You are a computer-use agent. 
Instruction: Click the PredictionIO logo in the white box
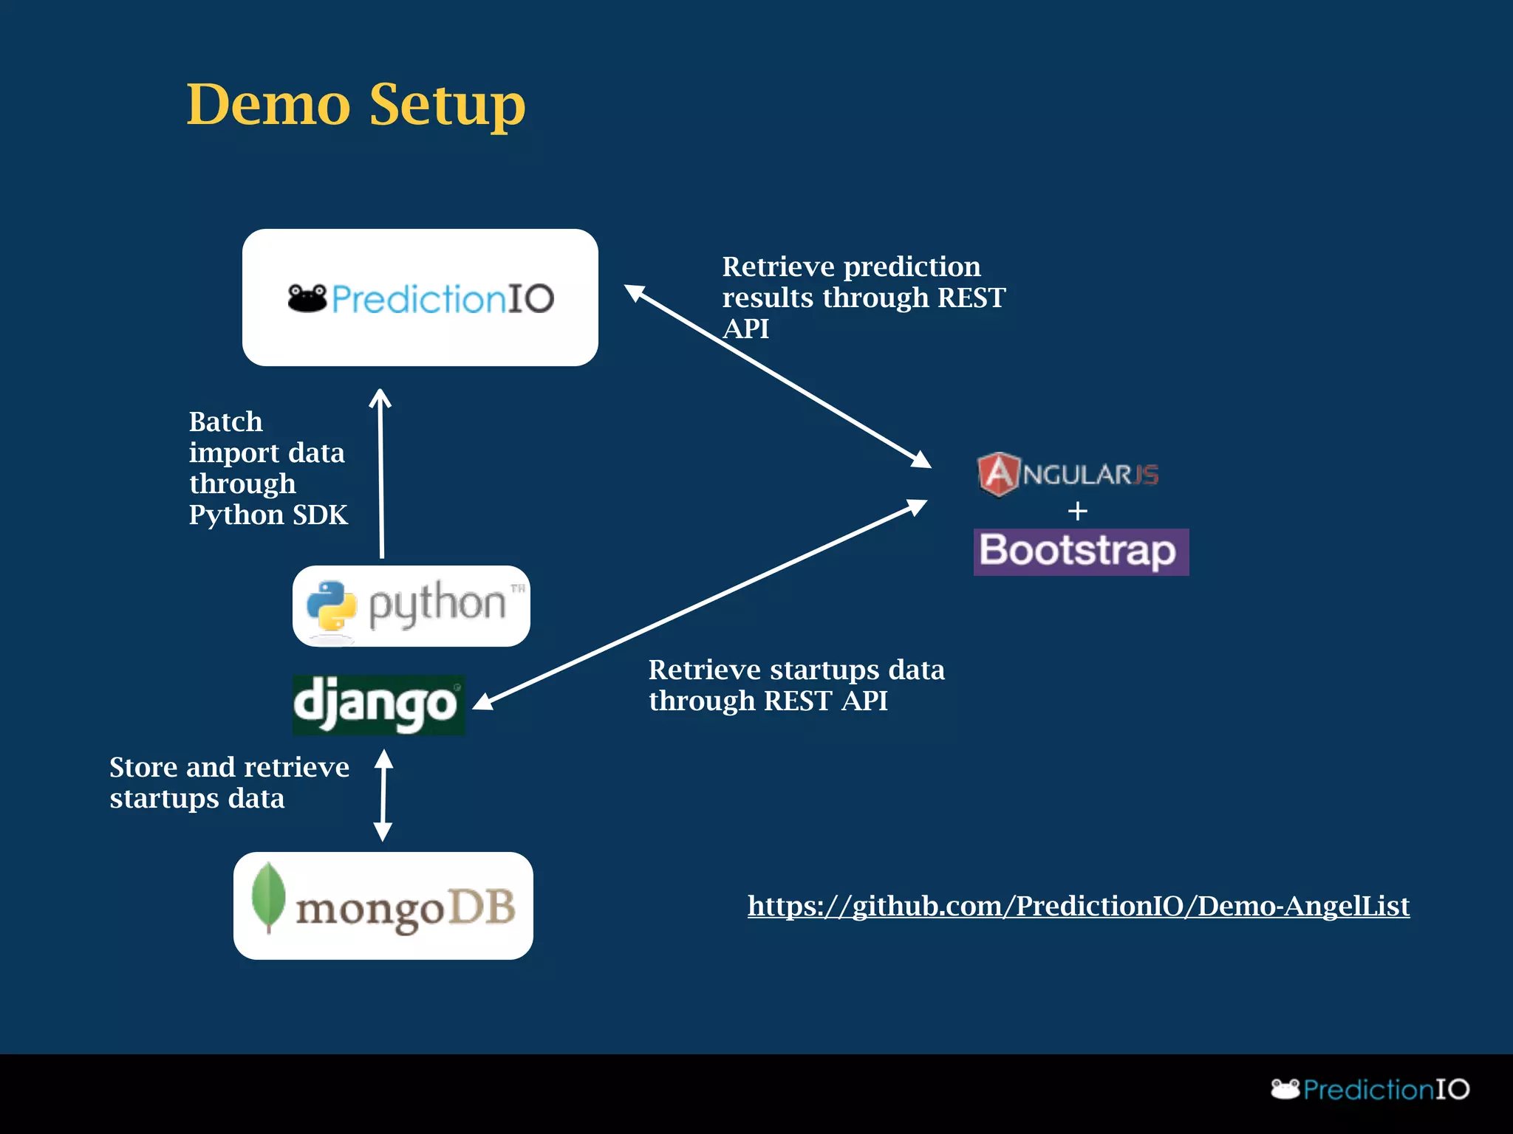420,298
